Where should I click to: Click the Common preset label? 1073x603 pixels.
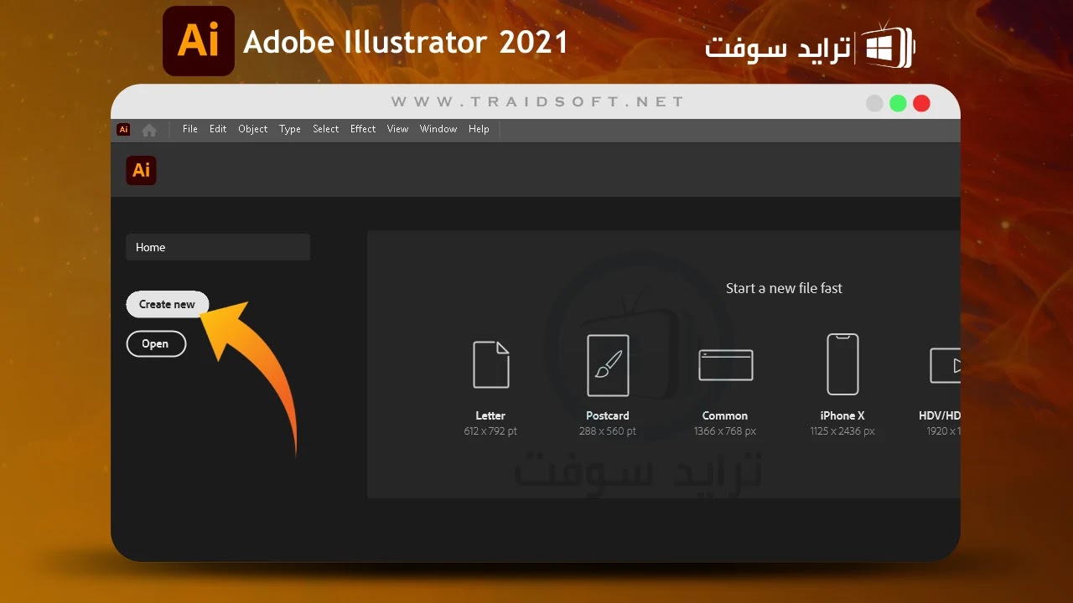coord(725,415)
